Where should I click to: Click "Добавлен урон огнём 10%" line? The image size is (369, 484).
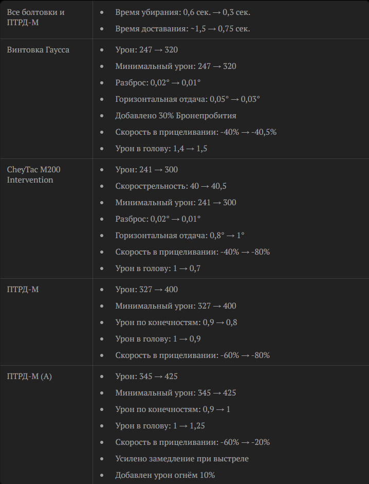click(x=165, y=475)
